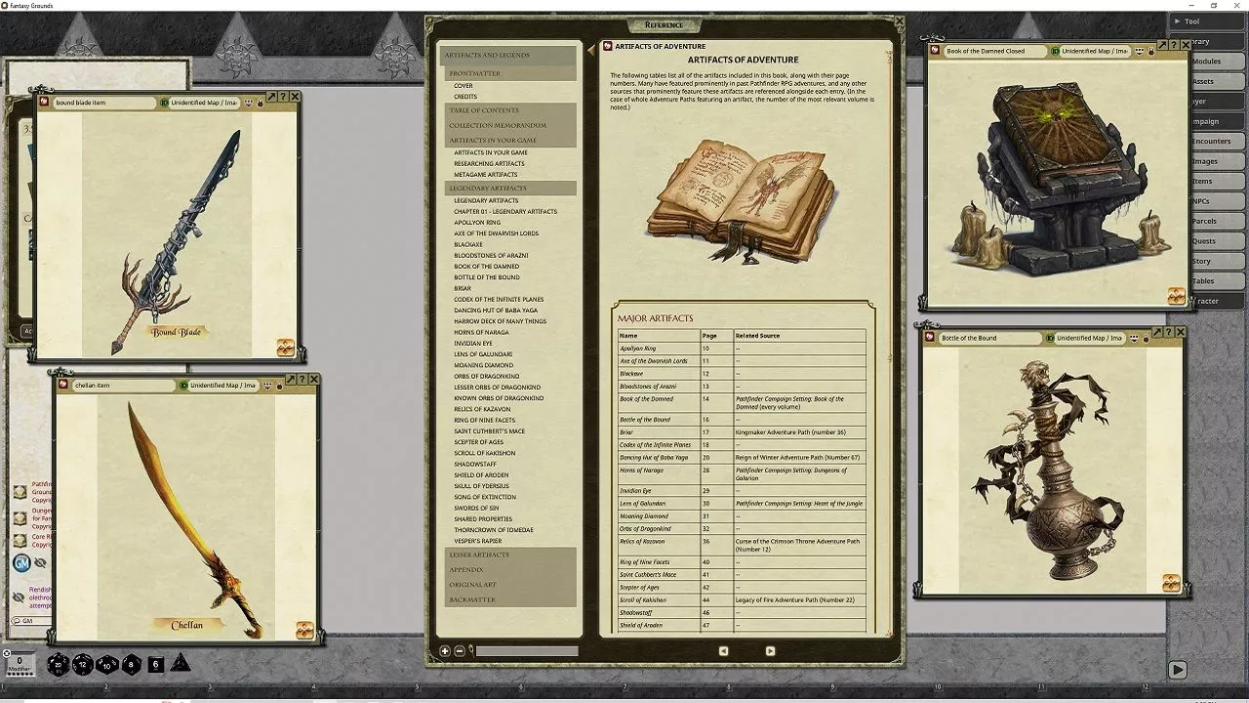Open Codex of the Infinite Planes index entry
The height and width of the screenshot is (703, 1249).
click(x=497, y=300)
